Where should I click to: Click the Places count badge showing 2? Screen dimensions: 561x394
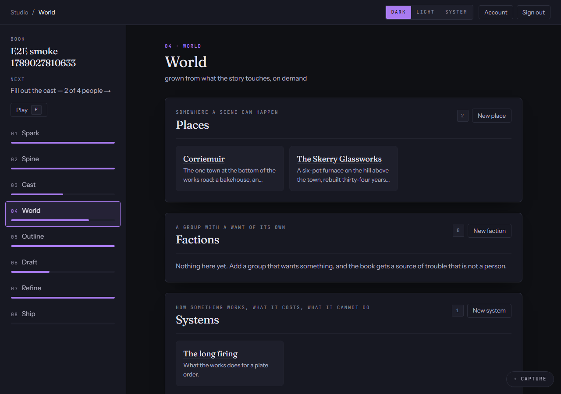[x=463, y=116]
